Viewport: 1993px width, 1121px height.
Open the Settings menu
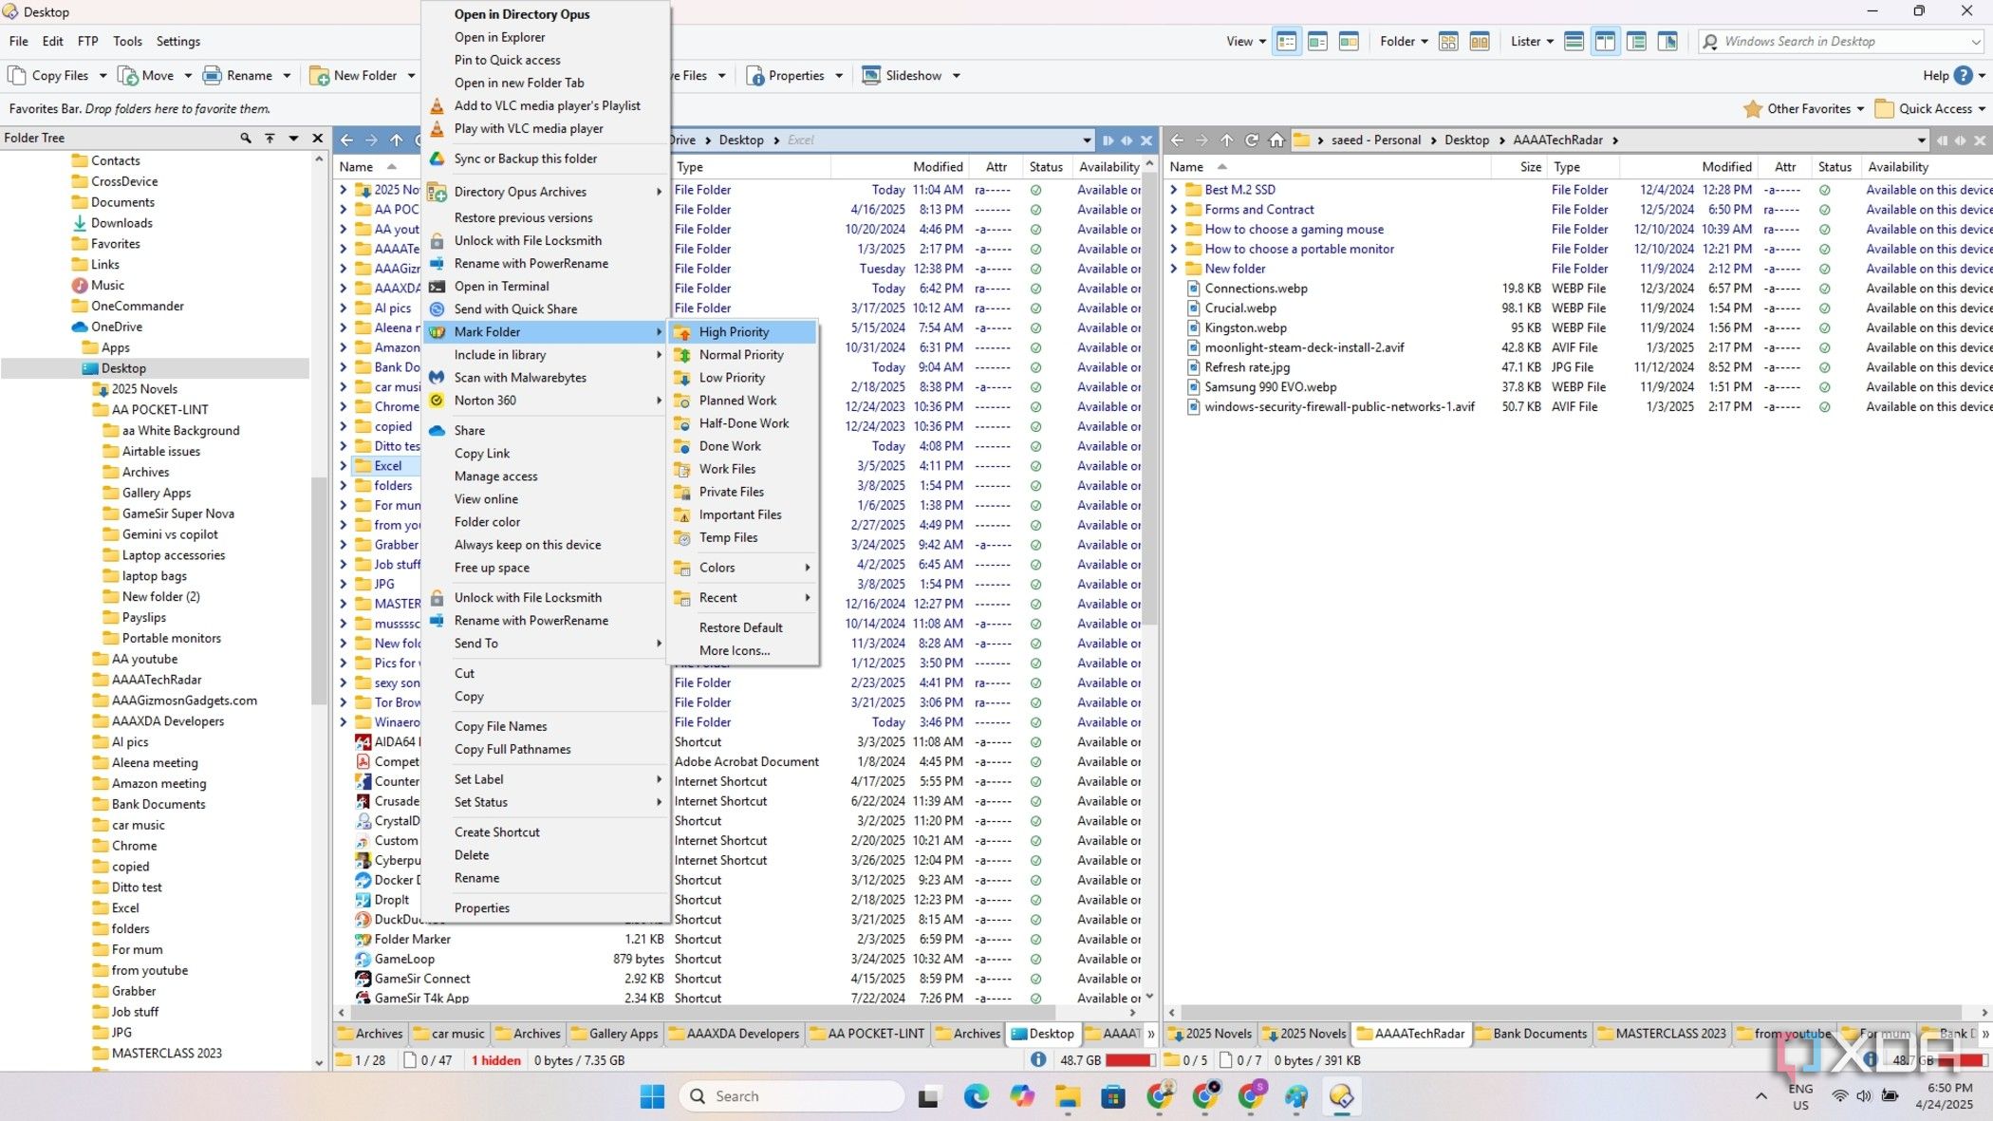pyautogui.click(x=177, y=41)
